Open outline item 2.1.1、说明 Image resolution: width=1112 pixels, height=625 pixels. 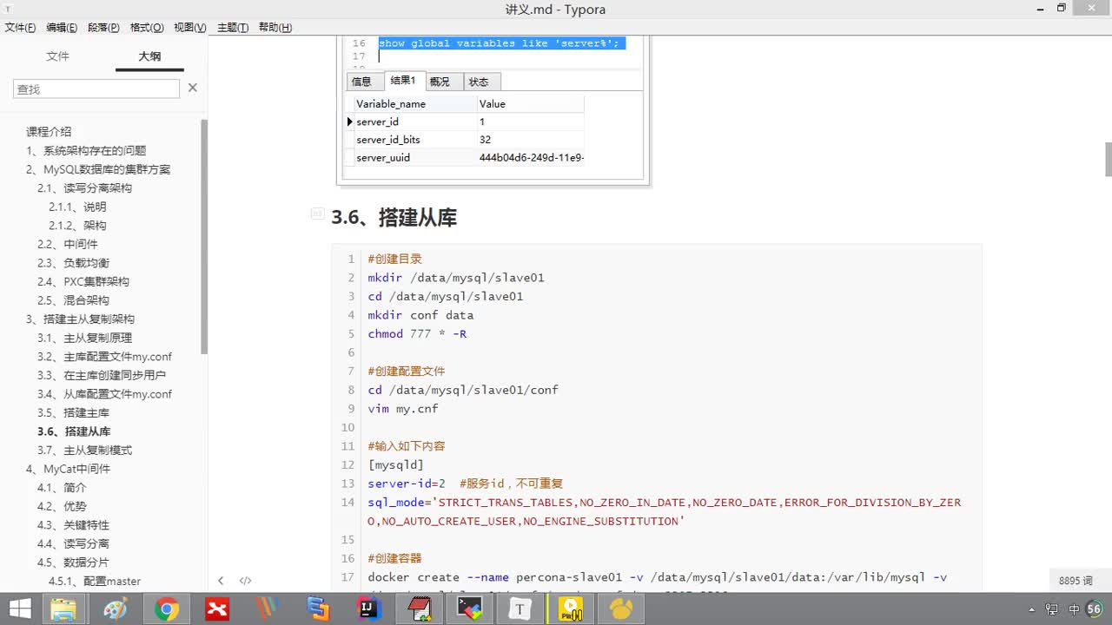click(77, 207)
